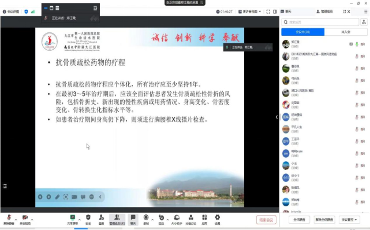Toggle camera for first member row

tap(362, 44)
